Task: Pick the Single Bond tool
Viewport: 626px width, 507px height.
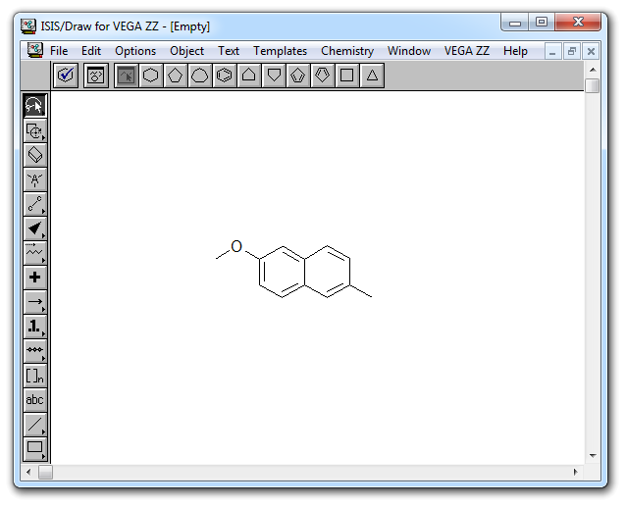Action: click(34, 204)
